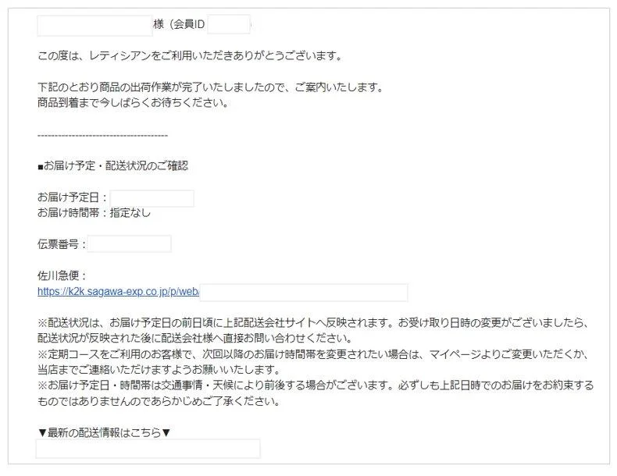Click the お届け時間帯： label
Screen dimensions: 617x476
click(x=73, y=213)
